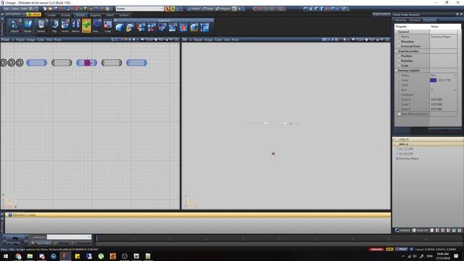
Task: Edit the Scale Z value field
Action: (x=444, y=109)
